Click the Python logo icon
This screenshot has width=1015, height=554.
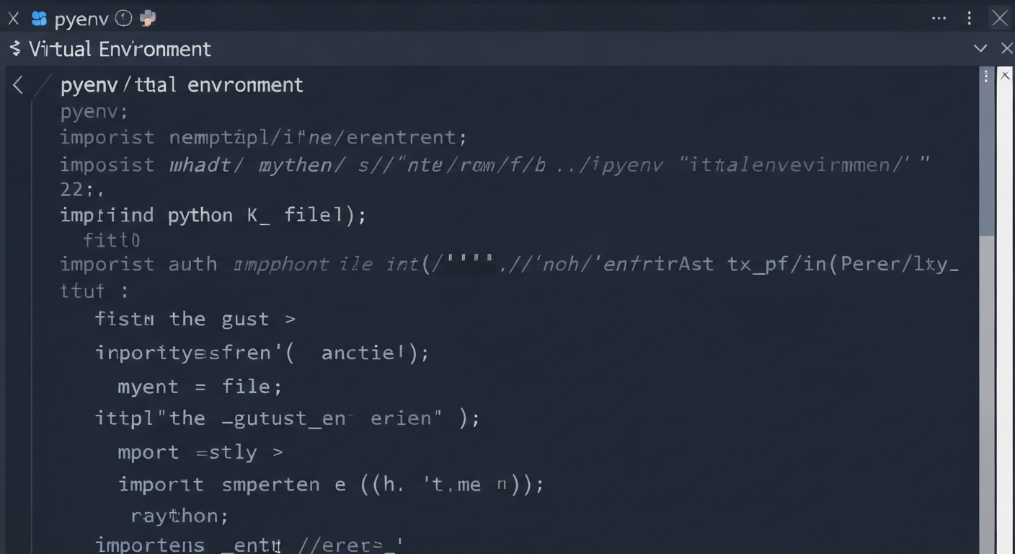pyautogui.click(x=148, y=19)
